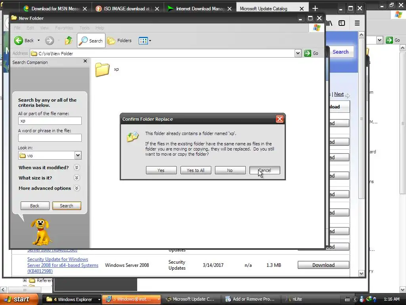Screen dimensions: 406x305
Task: Open the Help menu in Explorer
Action: point(100,28)
